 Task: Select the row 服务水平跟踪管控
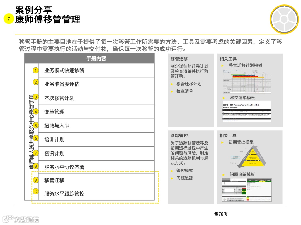[x=96, y=194]
